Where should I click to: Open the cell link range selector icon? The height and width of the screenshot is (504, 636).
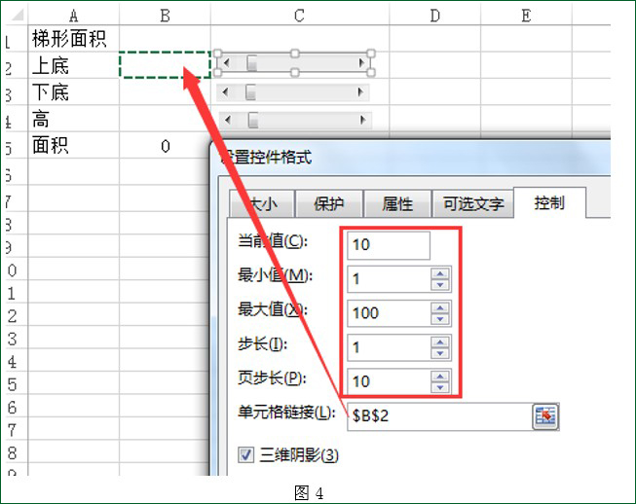(545, 416)
